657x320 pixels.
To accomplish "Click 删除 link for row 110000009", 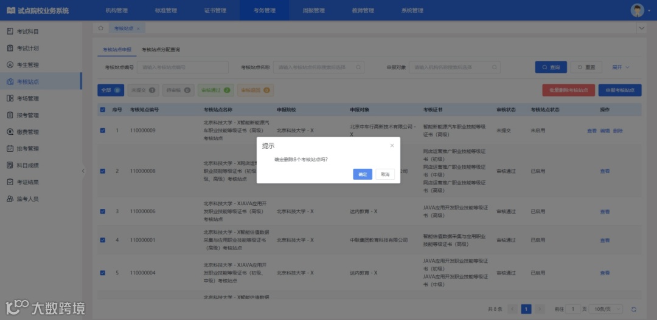I will pos(617,131).
